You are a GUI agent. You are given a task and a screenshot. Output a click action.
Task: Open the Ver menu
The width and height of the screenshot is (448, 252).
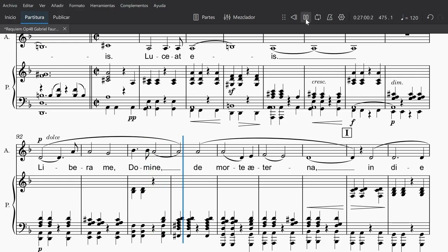(x=42, y=6)
